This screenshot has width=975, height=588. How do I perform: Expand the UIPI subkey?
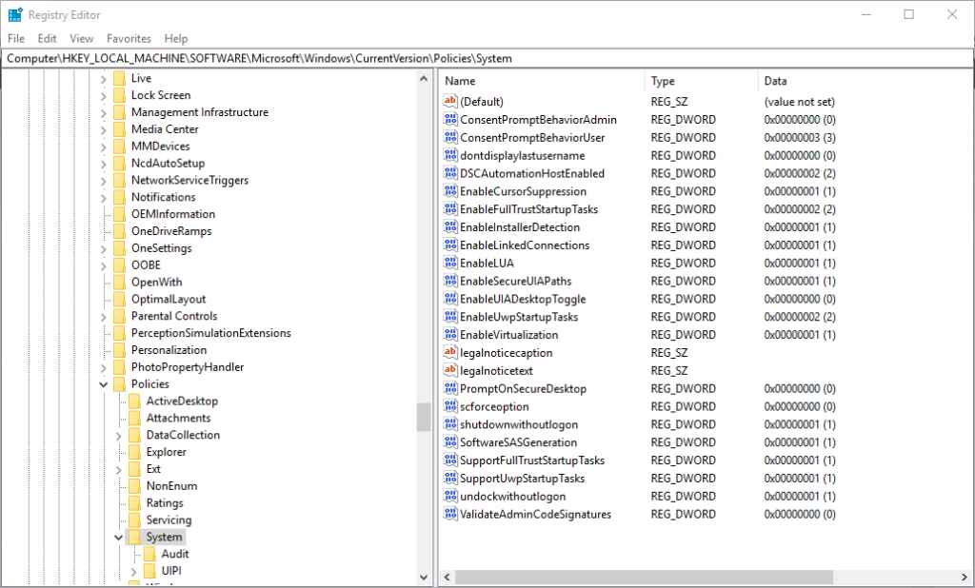click(x=134, y=571)
